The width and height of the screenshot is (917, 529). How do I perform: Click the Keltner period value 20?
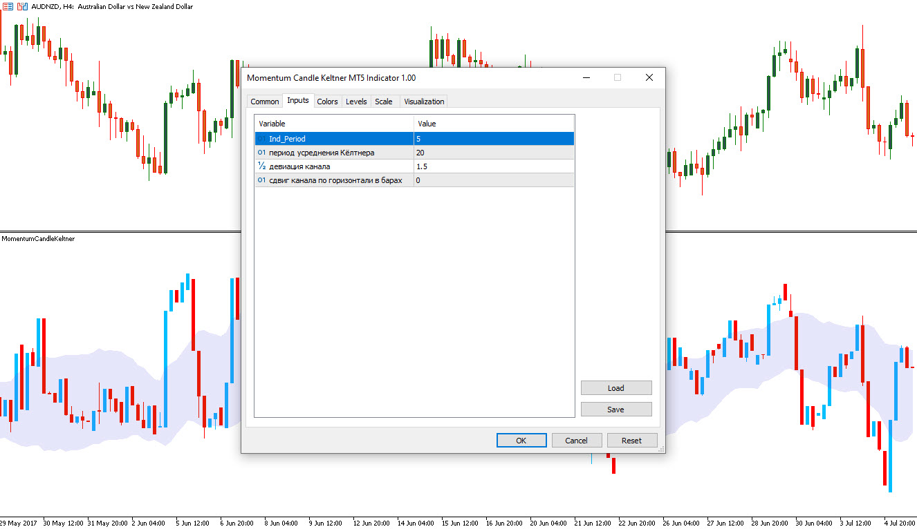[493, 153]
